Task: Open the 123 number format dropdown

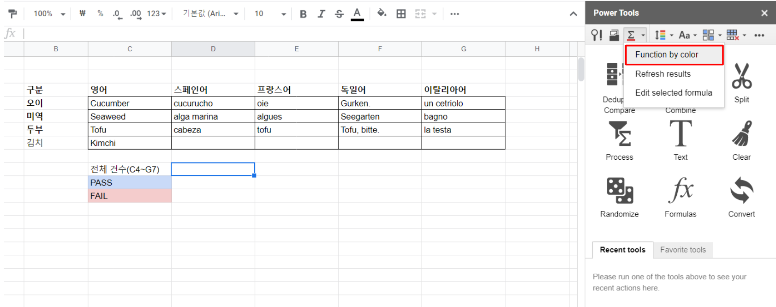Action: pyautogui.click(x=156, y=14)
